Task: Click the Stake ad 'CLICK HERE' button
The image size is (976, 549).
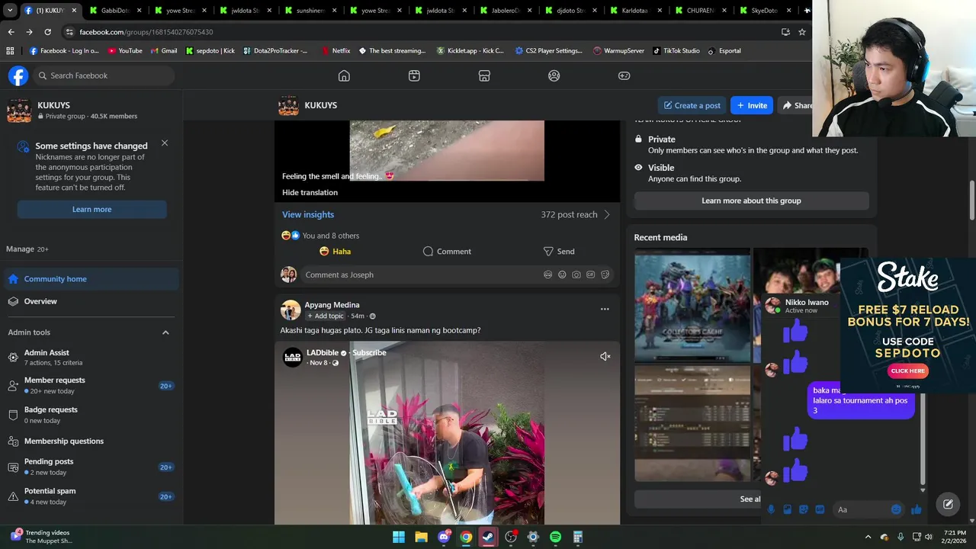Action: (907, 371)
